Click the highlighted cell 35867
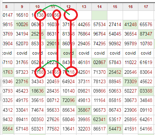This screenshot has width=155, height=135. point(84,110)
